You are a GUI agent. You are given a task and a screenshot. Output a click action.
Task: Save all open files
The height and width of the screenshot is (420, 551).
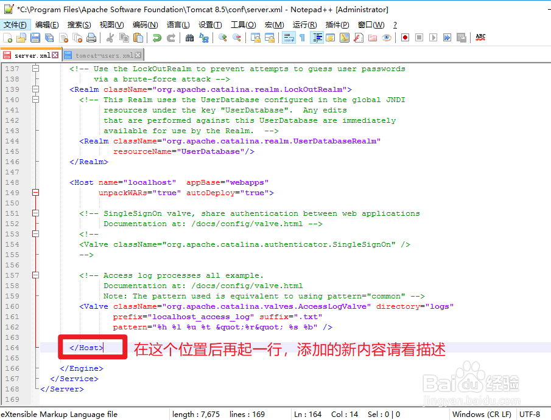coord(49,38)
